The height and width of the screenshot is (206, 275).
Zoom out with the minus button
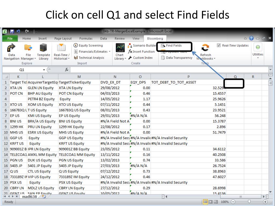tap(233, 202)
